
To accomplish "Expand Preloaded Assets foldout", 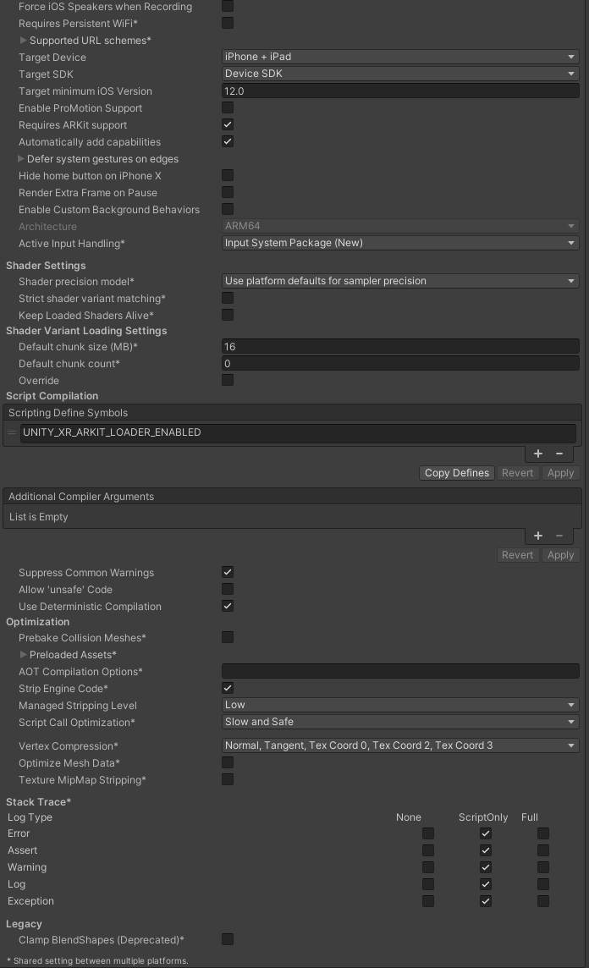I will (x=24, y=655).
